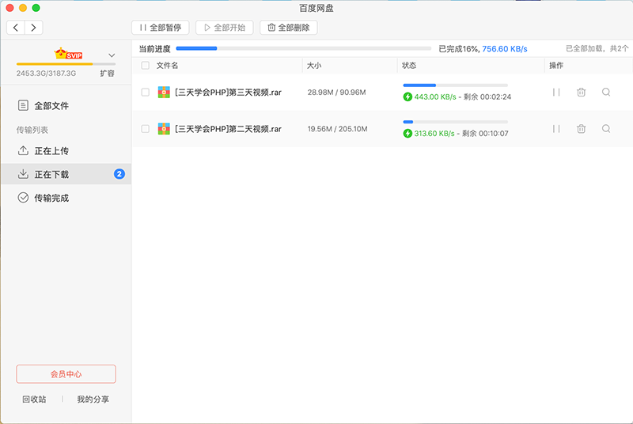Locate 第二天视频.rar with the magnifier icon
The height and width of the screenshot is (424, 633).
(606, 129)
